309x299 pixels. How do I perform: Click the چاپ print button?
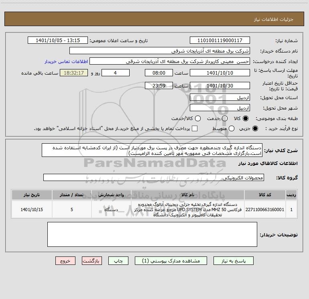(118, 261)
